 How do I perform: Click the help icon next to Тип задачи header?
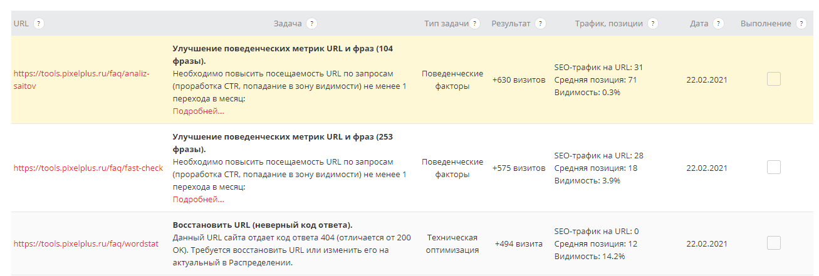(475, 23)
